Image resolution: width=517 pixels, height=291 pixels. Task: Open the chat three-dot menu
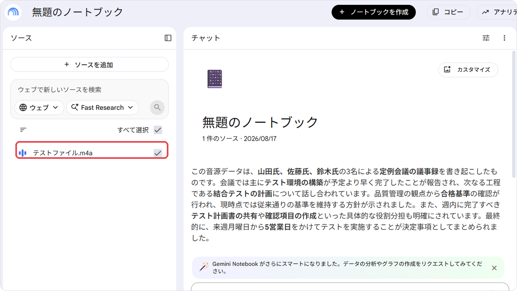click(504, 38)
